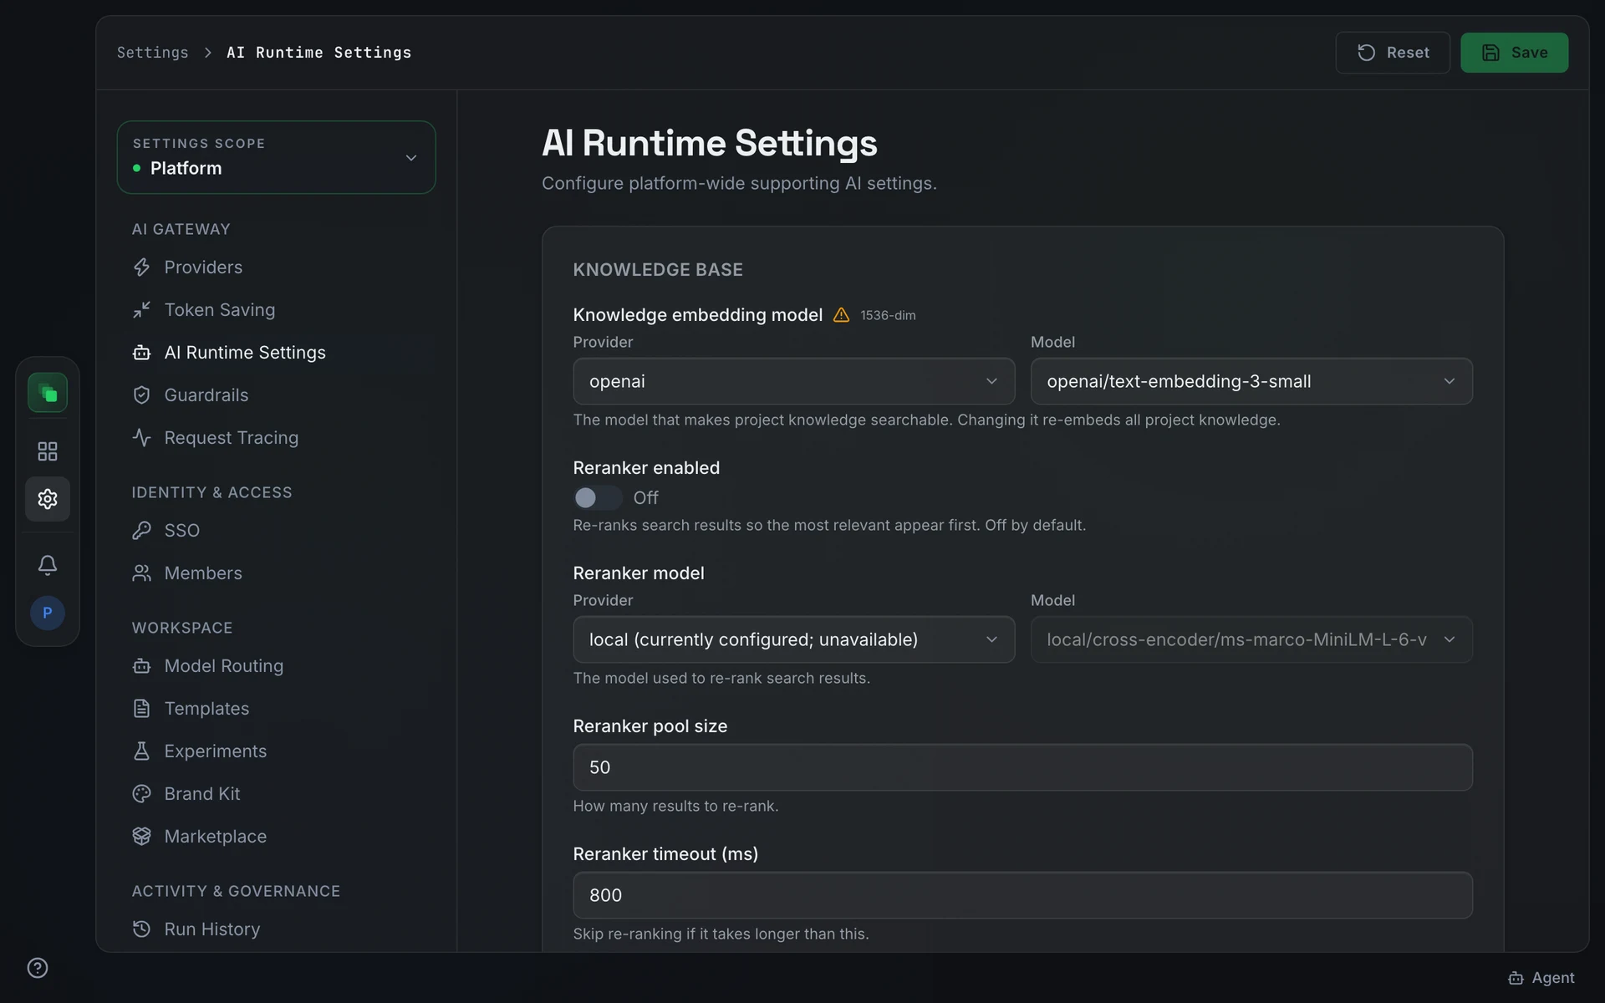
Task: Save the settings changes
Action: click(1514, 53)
